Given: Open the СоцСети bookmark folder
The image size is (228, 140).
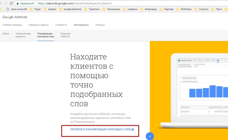Looking at the screenshot, I should 202,9.
